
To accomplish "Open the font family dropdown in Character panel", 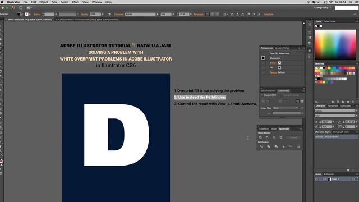I will [x=357, y=111].
